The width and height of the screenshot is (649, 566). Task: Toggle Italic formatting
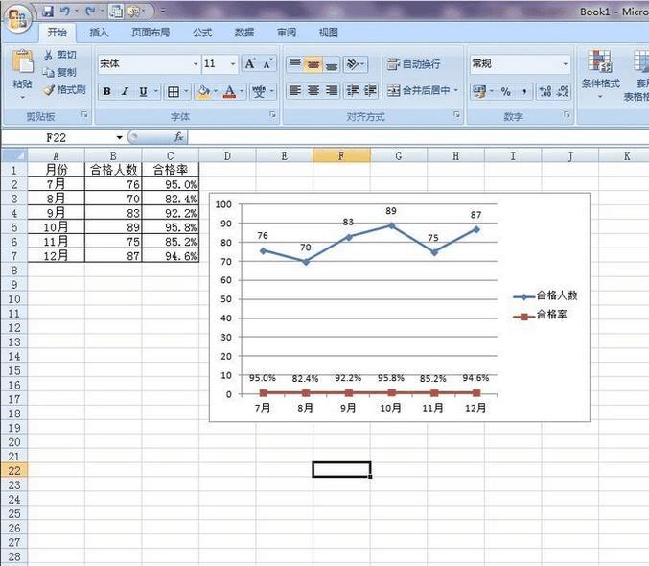tap(125, 91)
